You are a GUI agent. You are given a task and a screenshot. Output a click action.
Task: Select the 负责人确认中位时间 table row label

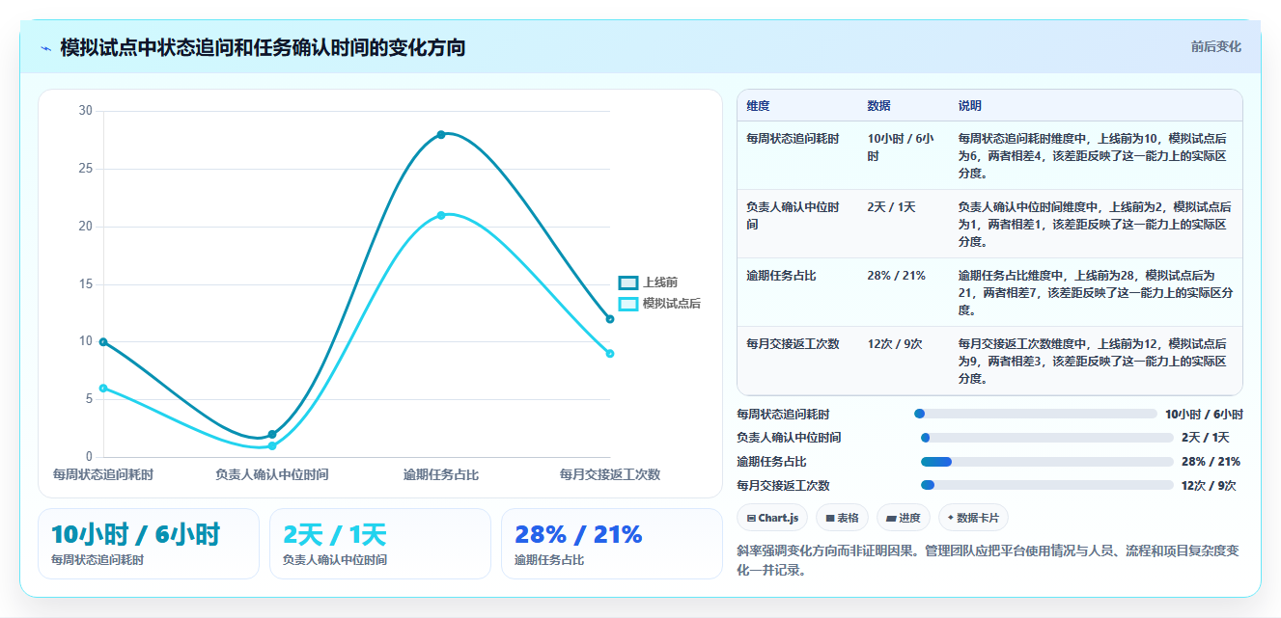coord(793,215)
